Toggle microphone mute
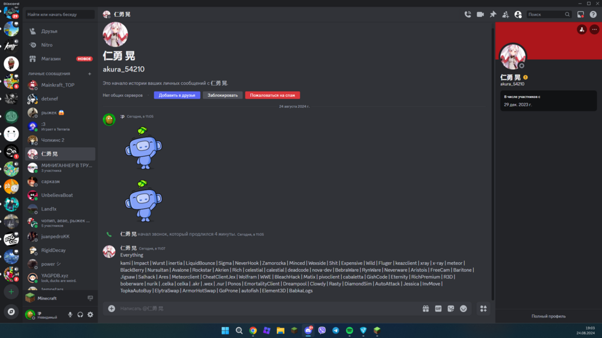Image resolution: width=602 pixels, height=338 pixels. (x=70, y=315)
